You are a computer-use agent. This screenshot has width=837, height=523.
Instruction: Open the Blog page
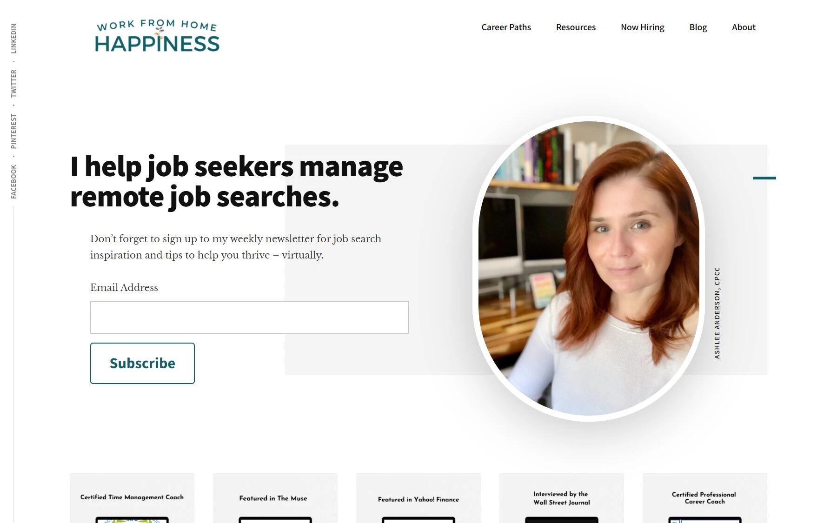(698, 27)
